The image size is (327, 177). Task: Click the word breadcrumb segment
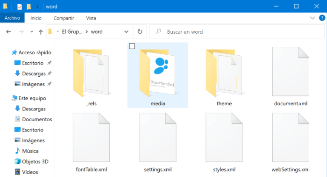[97, 32]
